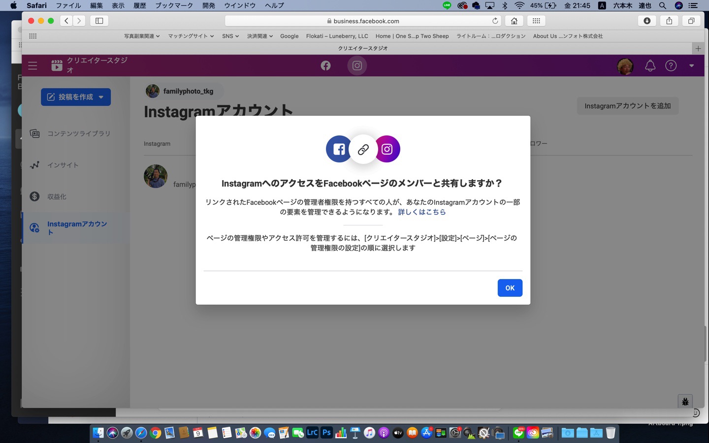Expand the SNS bookmarks folder
This screenshot has width=709, height=443.
pyautogui.click(x=230, y=36)
